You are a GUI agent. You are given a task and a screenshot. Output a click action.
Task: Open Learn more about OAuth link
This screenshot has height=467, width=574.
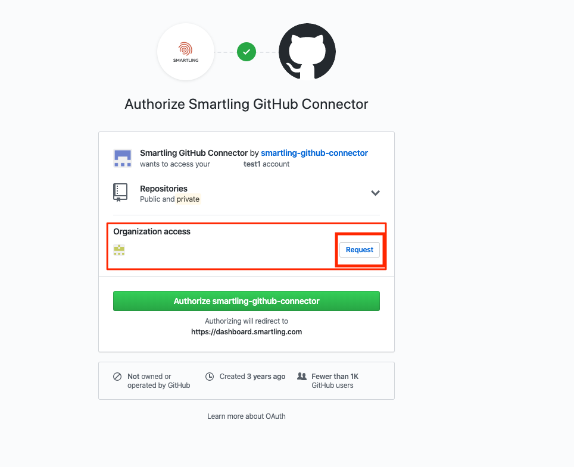tap(247, 416)
